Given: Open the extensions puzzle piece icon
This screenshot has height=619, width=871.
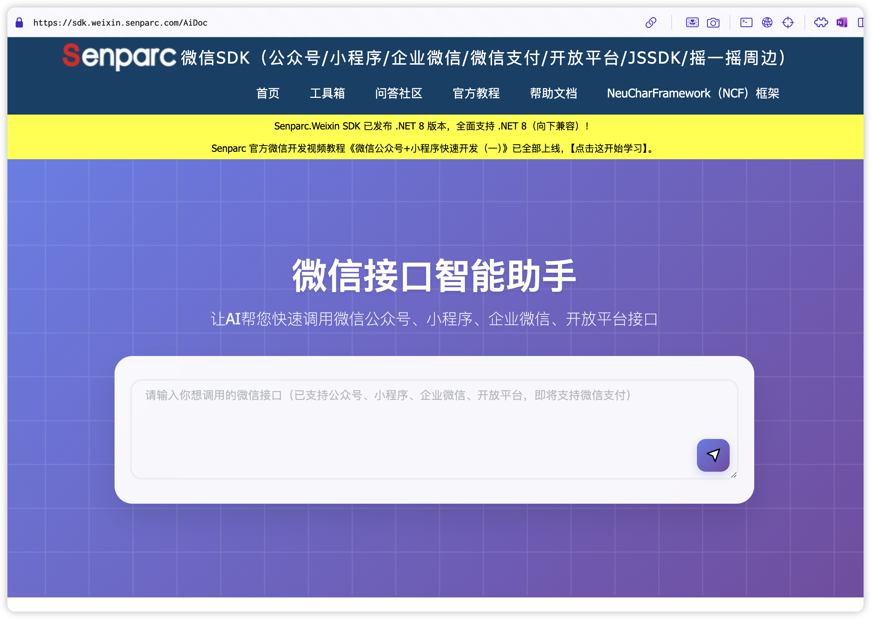Looking at the screenshot, I should pos(821,23).
